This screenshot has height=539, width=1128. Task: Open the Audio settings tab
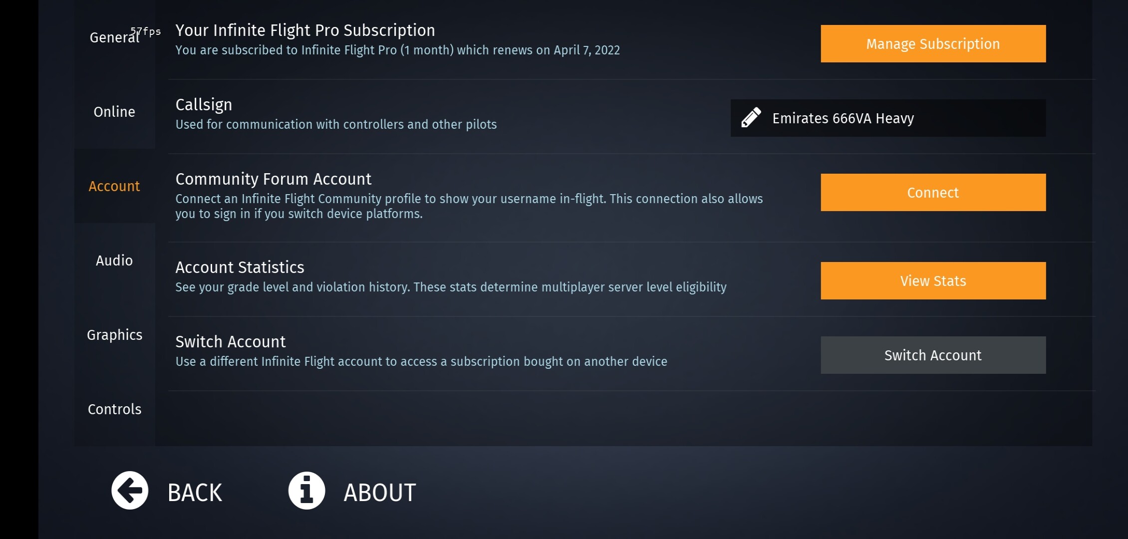point(114,261)
